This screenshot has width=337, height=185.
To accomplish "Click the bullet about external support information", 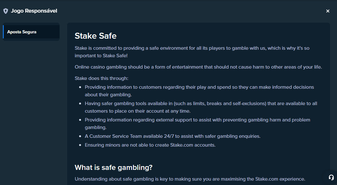I will tap(197, 123).
